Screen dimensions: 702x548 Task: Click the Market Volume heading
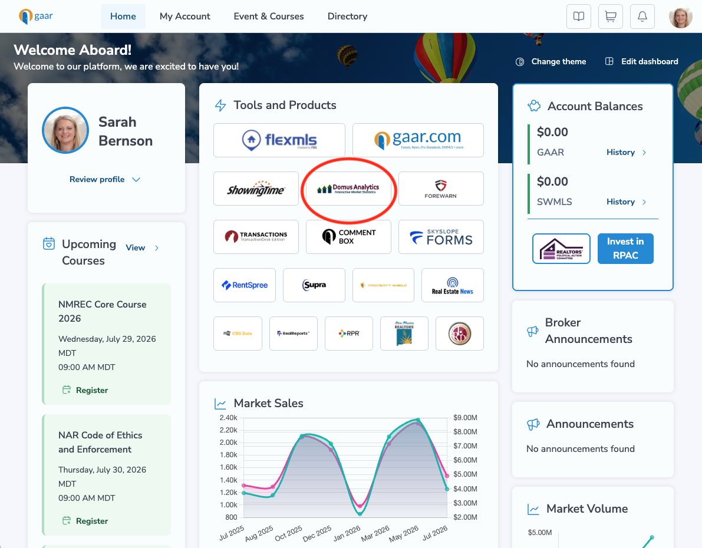tap(587, 509)
